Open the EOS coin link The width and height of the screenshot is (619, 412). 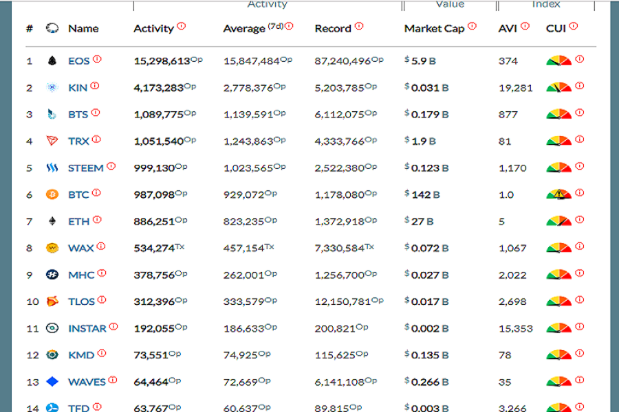79,61
